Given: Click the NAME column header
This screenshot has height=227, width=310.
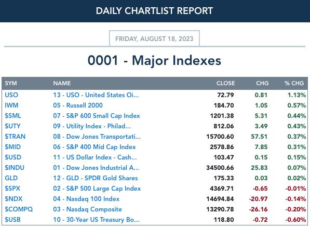Looking at the screenshot, I should pos(62,83).
